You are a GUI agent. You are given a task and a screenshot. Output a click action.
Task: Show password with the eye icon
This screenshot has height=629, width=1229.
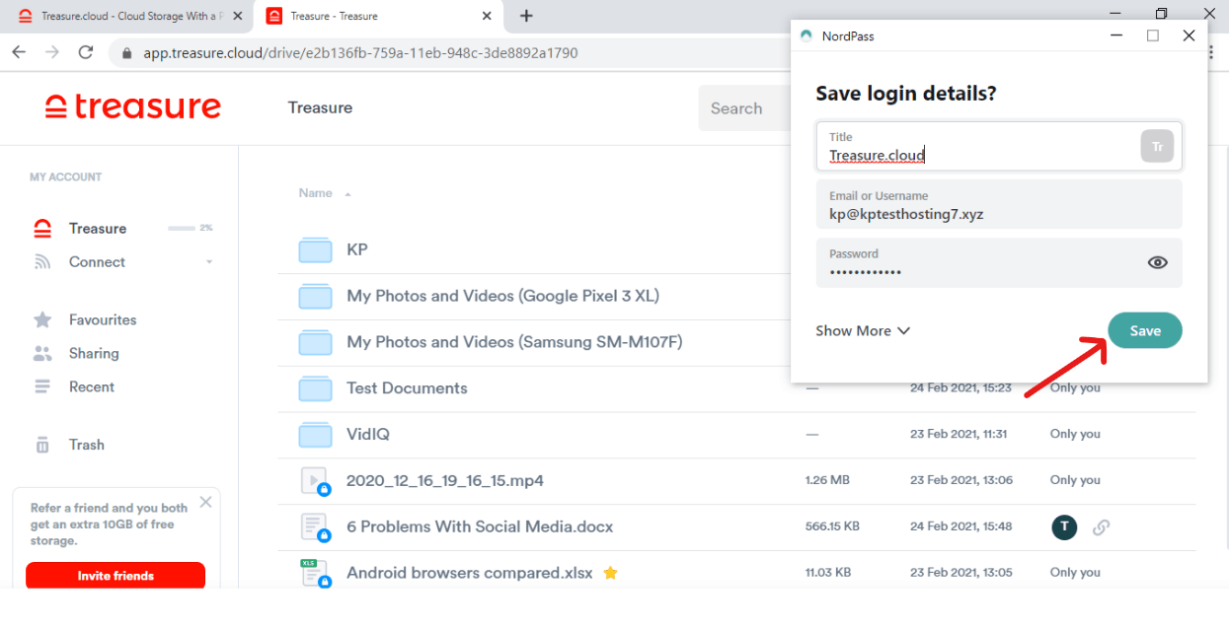point(1157,262)
